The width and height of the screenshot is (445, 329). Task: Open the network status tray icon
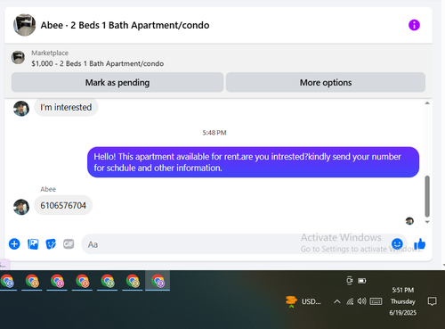(x=350, y=301)
